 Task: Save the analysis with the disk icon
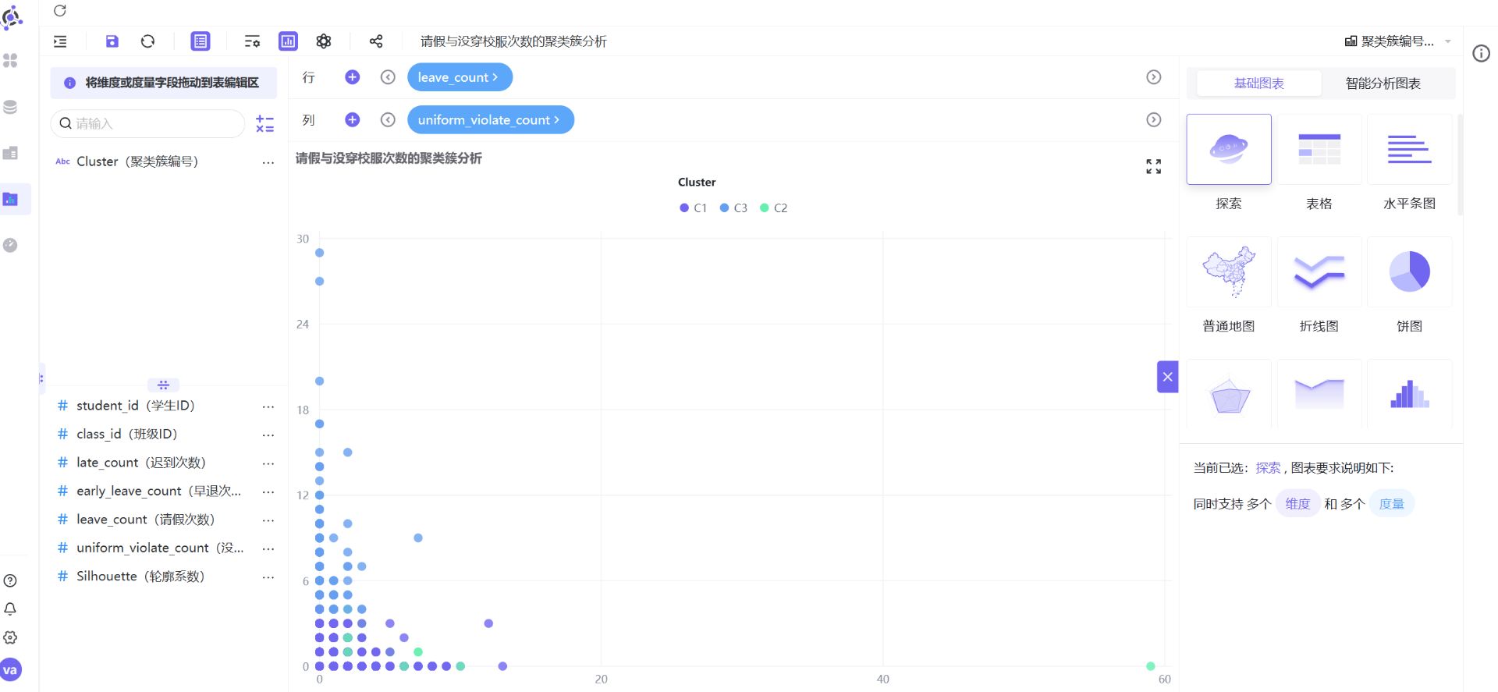coord(112,41)
